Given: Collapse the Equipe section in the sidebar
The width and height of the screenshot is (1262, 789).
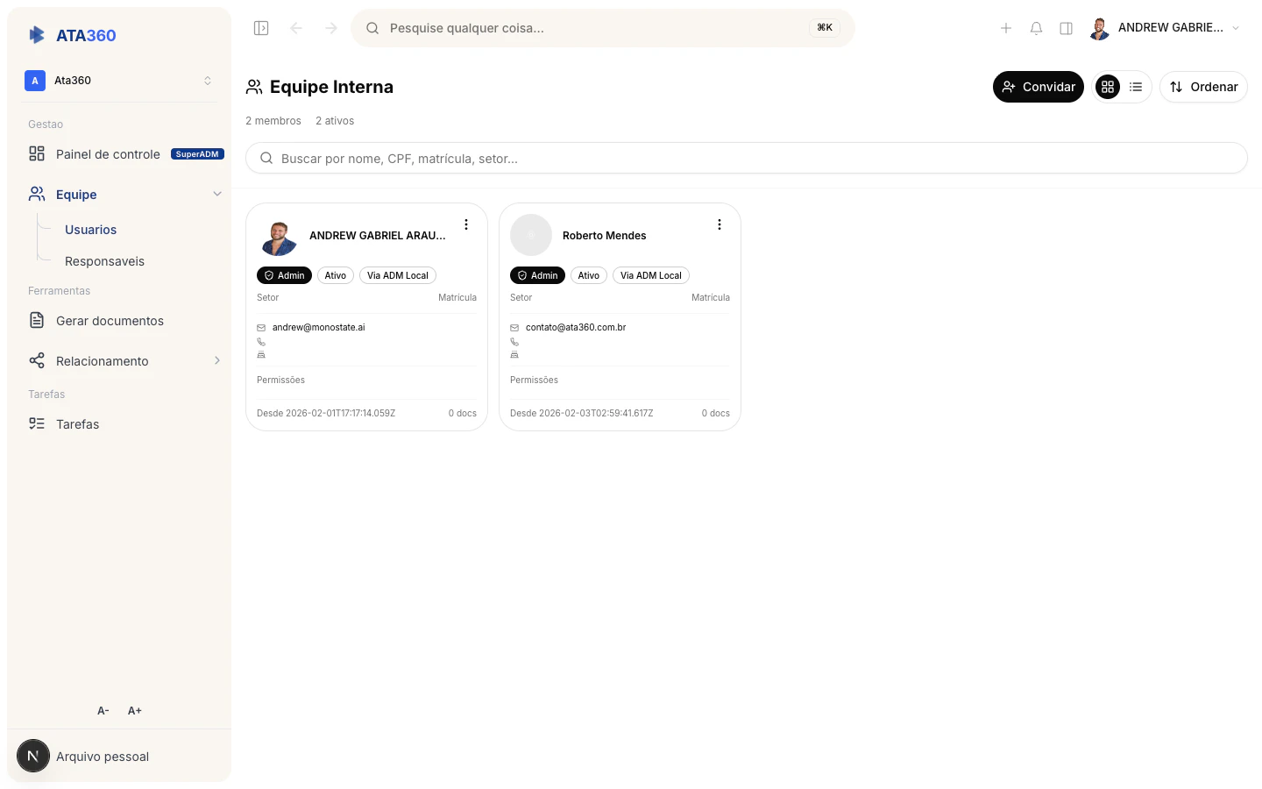Looking at the screenshot, I should [x=216, y=194].
